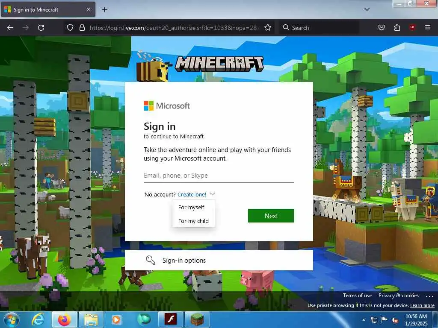The width and height of the screenshot is (438, 328).
Task: Open Windows Explorer folder in the taskbar
Action: [91, 319]
